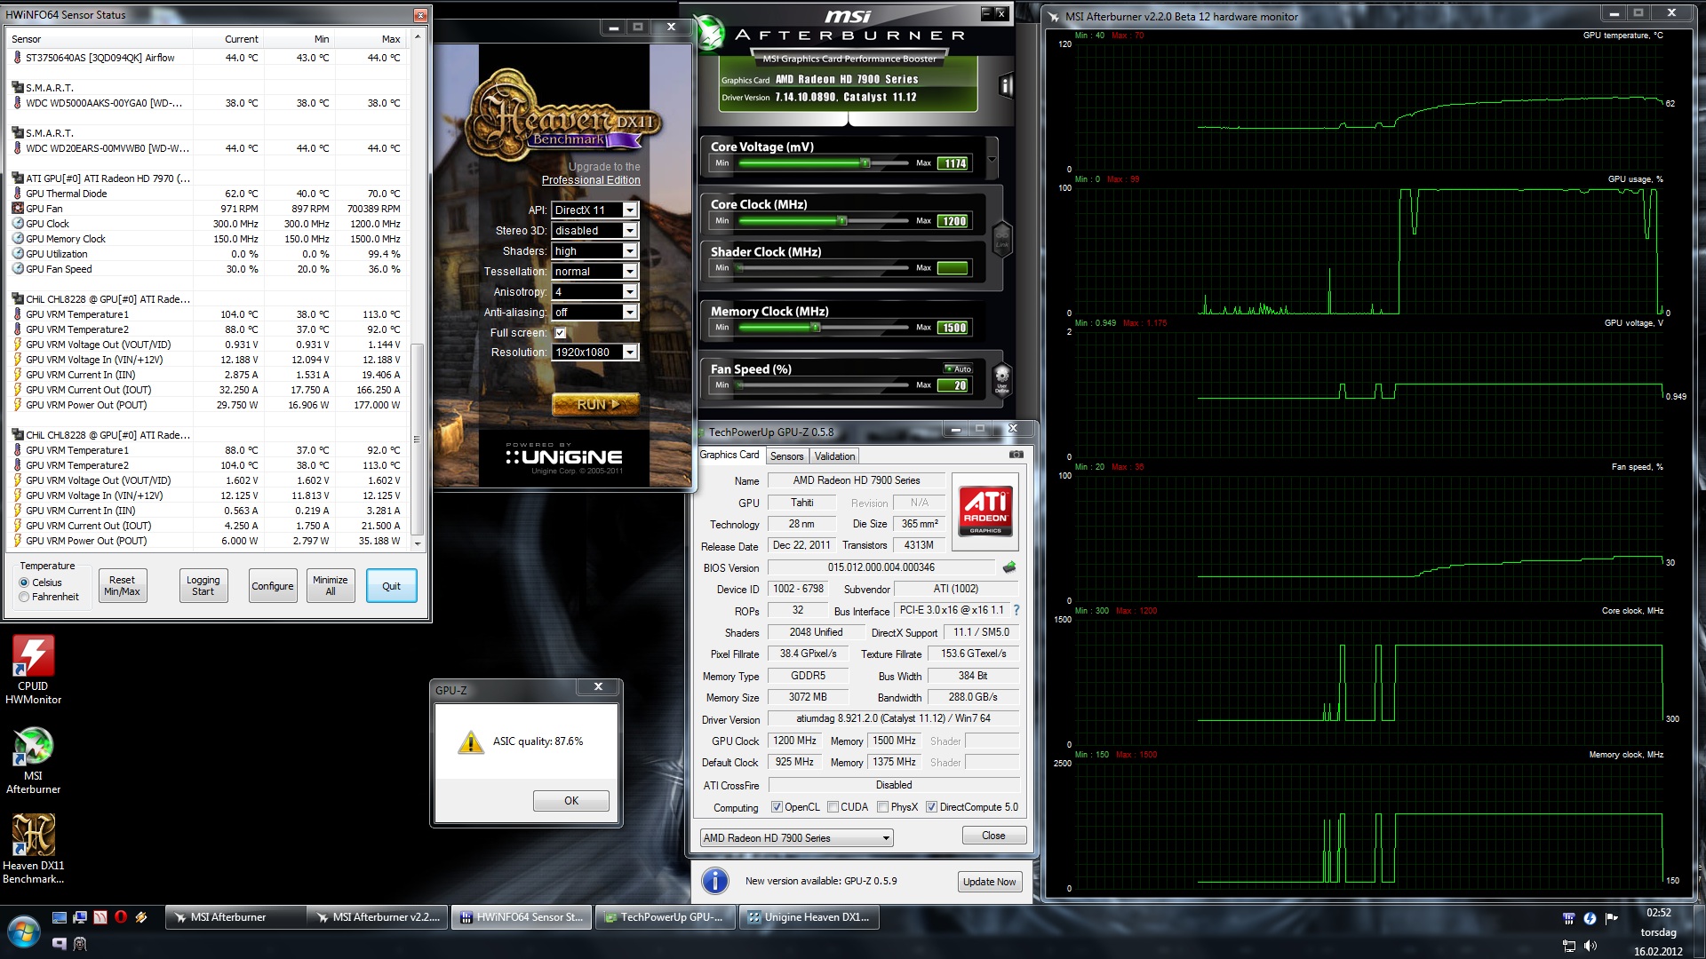Click the warning icon in ASIC quality dialog

[470, 742]
